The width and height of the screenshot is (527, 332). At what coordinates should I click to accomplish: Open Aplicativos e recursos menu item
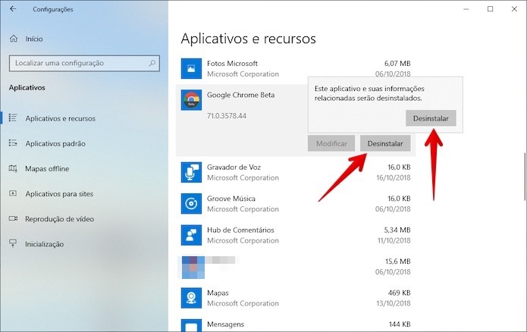(61, 118)
